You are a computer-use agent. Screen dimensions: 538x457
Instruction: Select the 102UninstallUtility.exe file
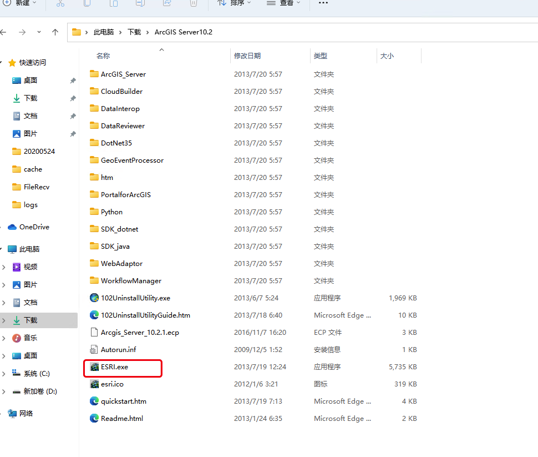click(135, 298)
